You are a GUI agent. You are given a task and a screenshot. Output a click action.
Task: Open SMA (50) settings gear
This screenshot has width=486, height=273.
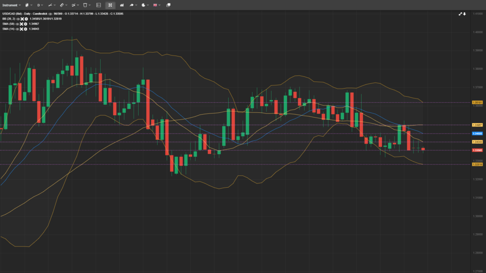(x=26, y=24)
